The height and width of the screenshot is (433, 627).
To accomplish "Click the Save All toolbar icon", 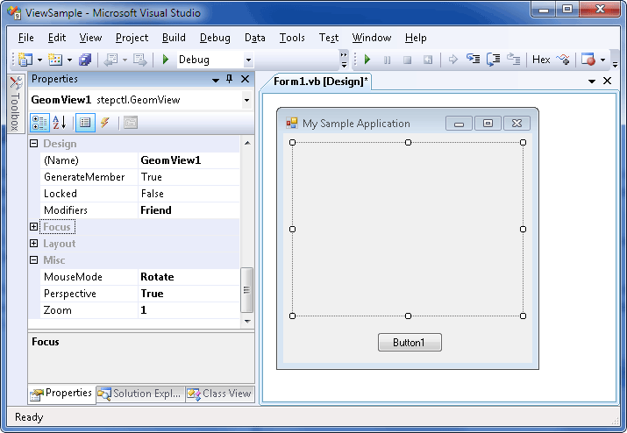I will [x=85, y=60].
